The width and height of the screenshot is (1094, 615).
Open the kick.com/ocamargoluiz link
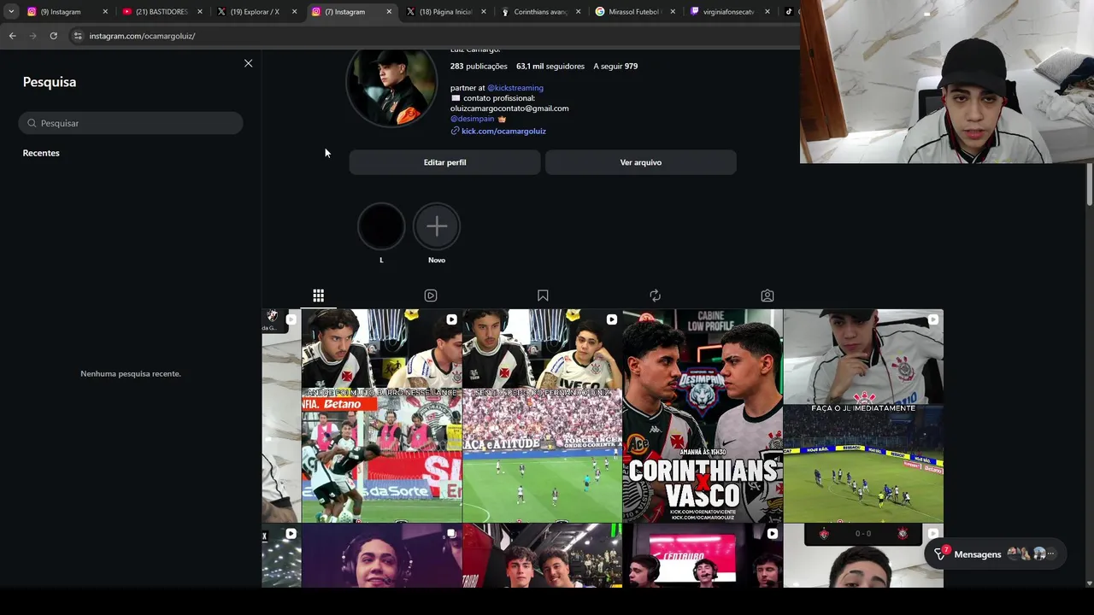[503, 131]
